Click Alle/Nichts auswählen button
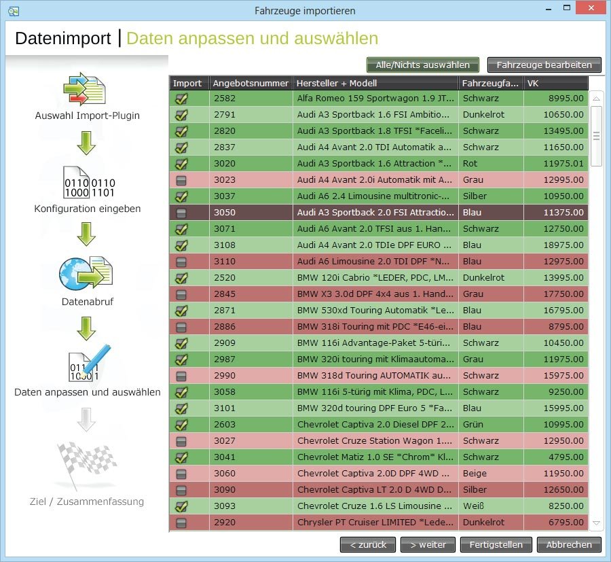This screenshot has width=611, height=562. click(x=423, y=65)
